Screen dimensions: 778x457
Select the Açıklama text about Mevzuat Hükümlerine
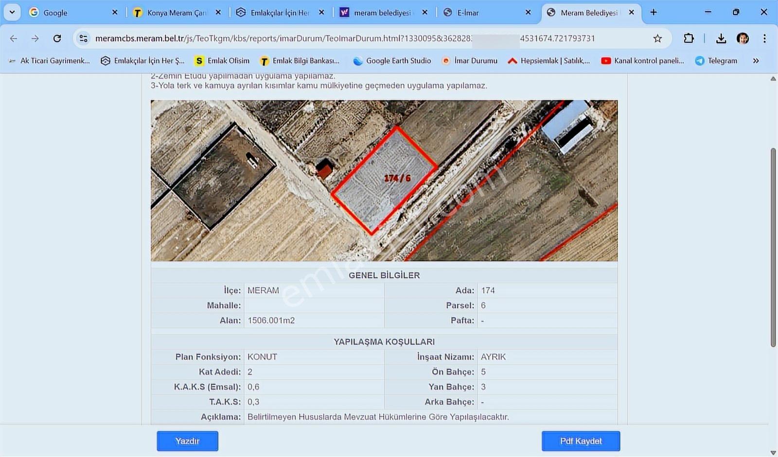pyautogui.click(x=378, y=417)
